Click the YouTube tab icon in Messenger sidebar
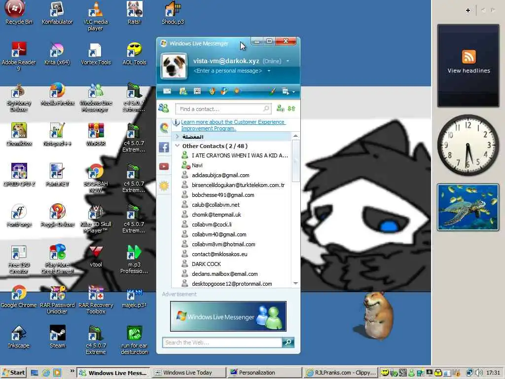 164,166
